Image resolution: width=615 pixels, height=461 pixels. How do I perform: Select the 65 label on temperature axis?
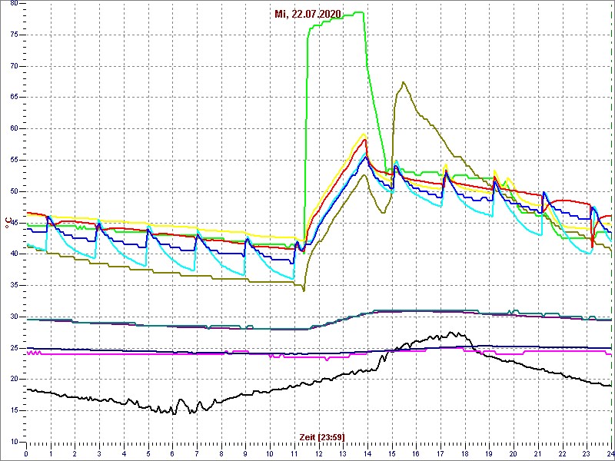(x=13, y=98)
